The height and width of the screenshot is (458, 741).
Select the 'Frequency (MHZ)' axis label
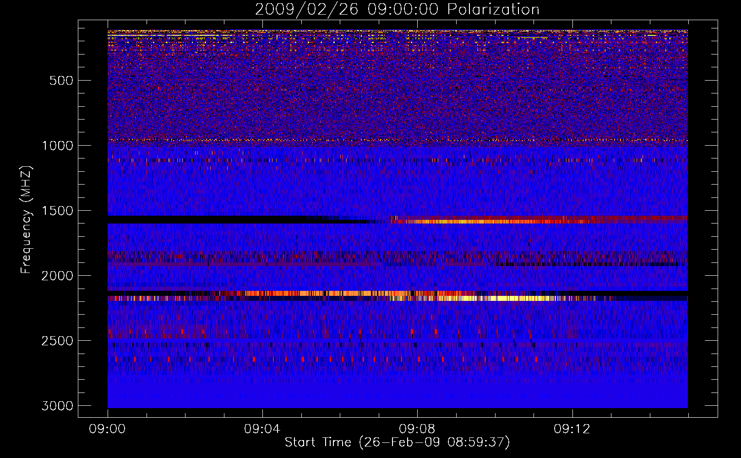(x=26, y=220)
